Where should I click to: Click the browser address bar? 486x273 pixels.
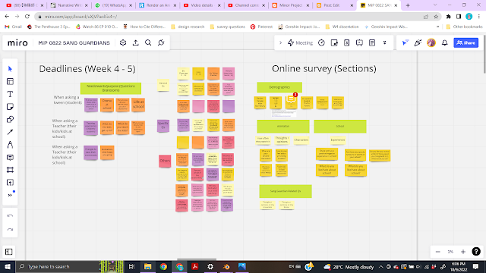click(229, 17)
